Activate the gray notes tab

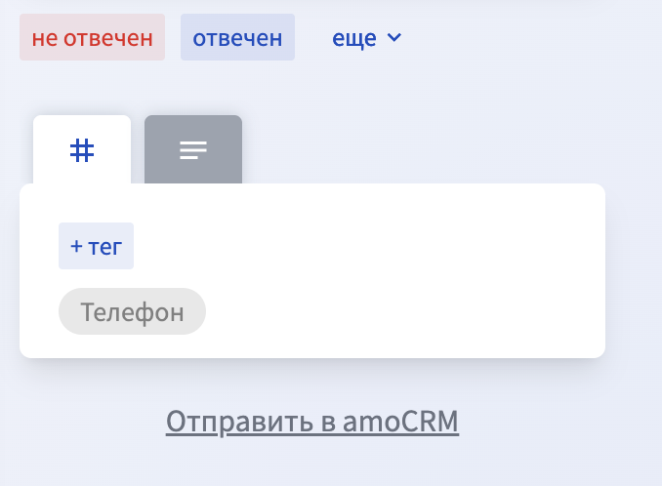(x=193, y=149)
